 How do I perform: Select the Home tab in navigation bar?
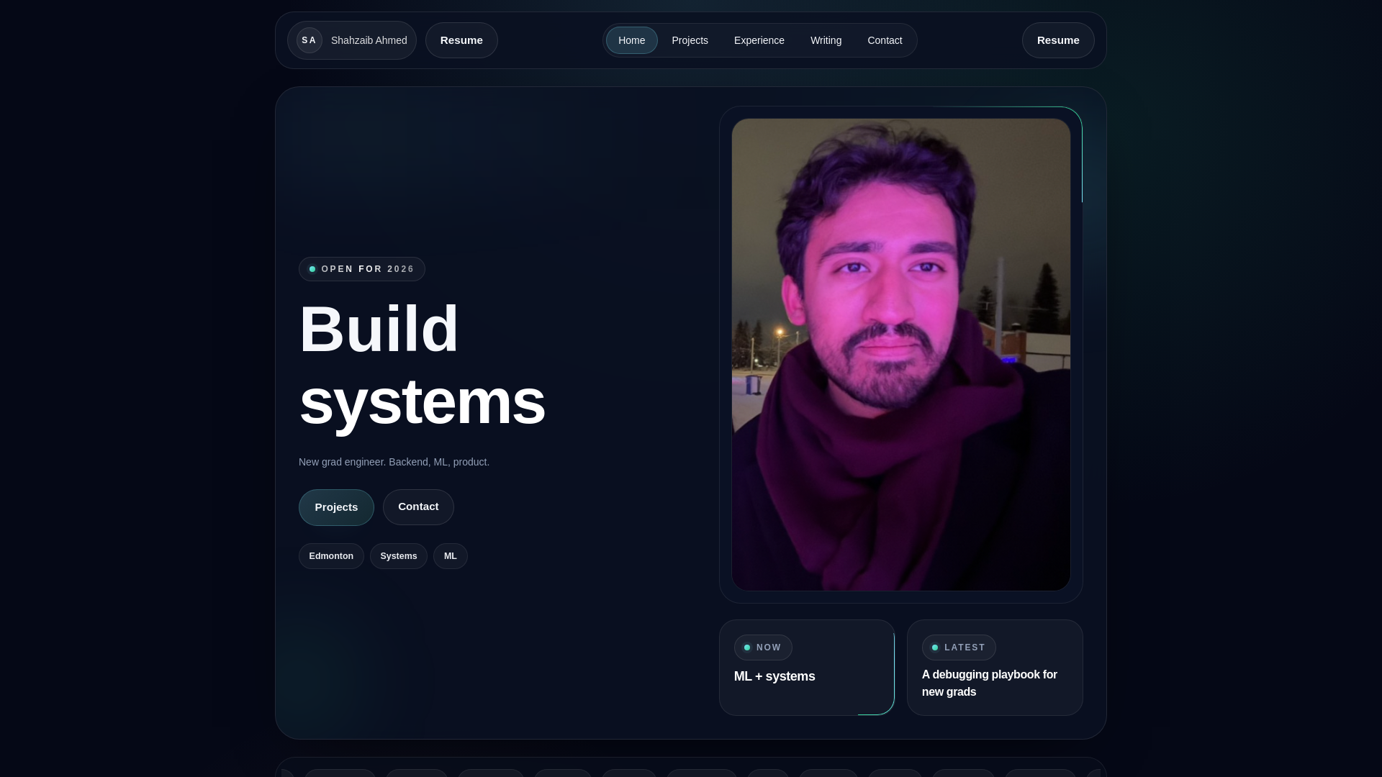(x=631, y=40)
